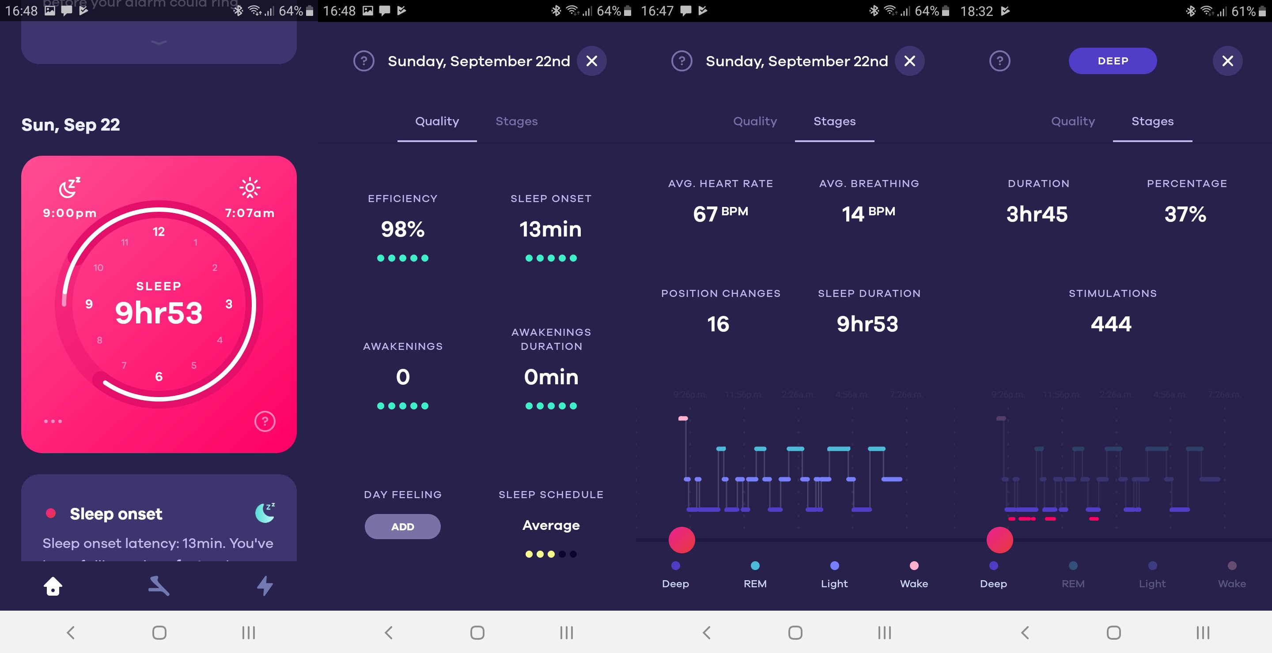
Task: Toggle REM stage filter on third screen
Action: pyautogui.click(x=755, y=574)
